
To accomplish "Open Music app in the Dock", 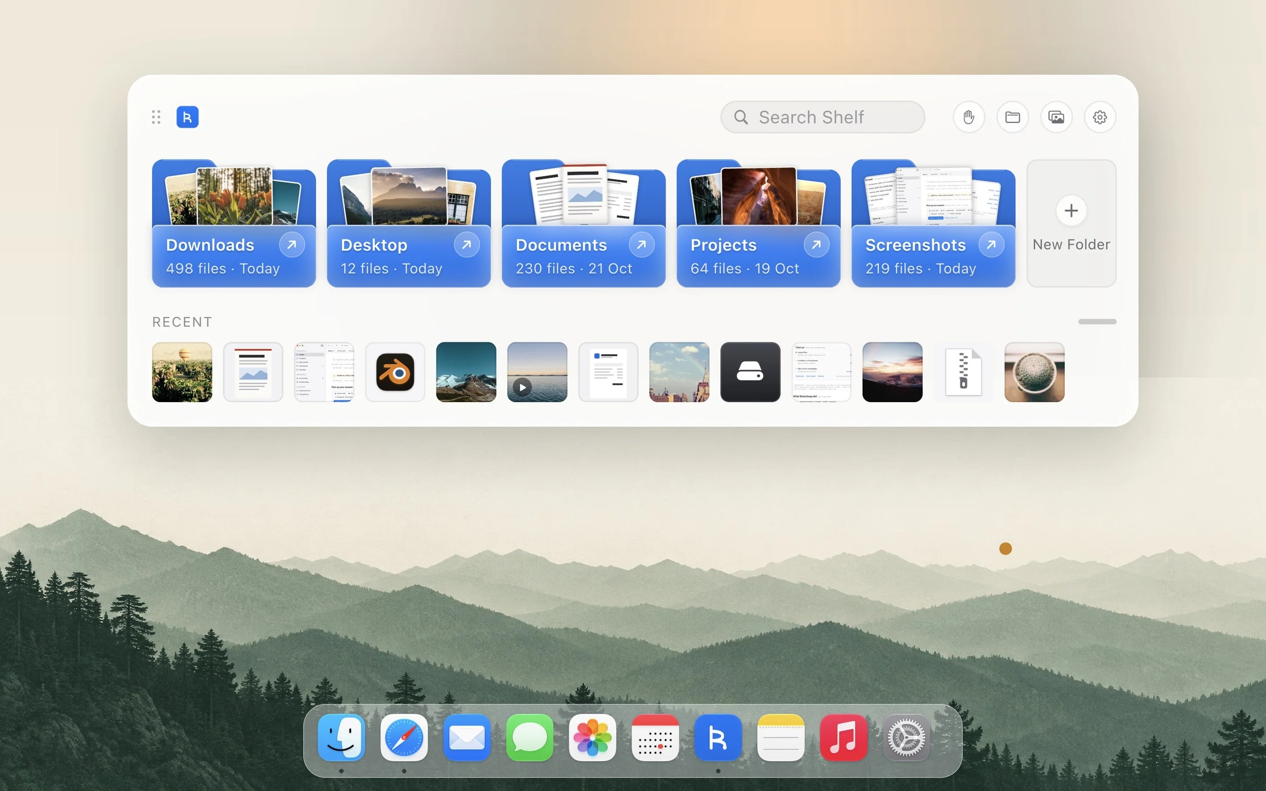I will 843,738.
